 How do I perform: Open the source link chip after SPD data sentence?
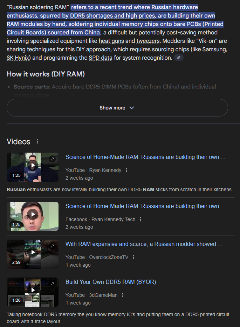point(179,58)
